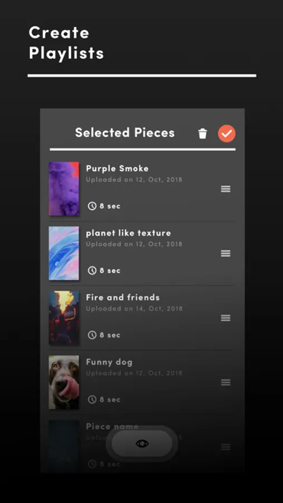This screenshot has width=283, height=503.
Task: Select the planet like texture title
Action: 128,233
